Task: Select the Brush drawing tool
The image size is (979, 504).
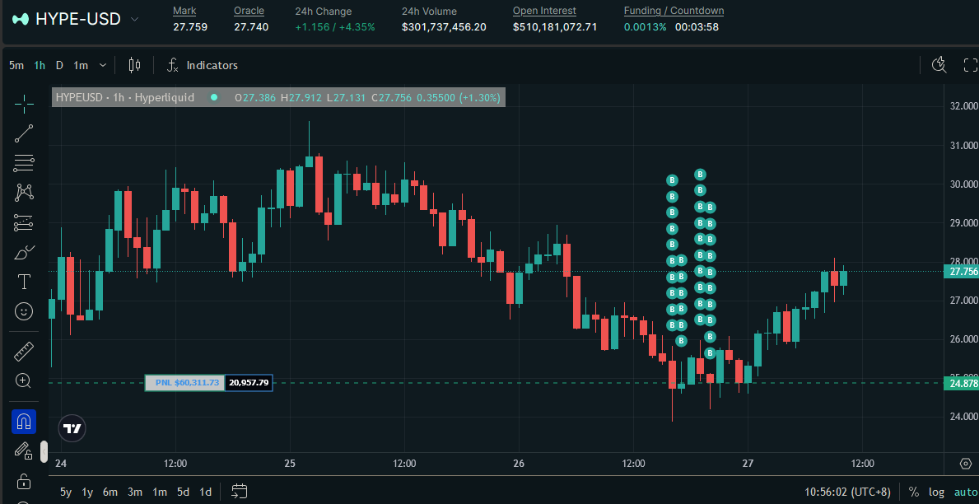Action: [x=23, y=251]
